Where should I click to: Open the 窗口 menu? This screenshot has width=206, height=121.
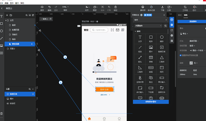point(17,3)
